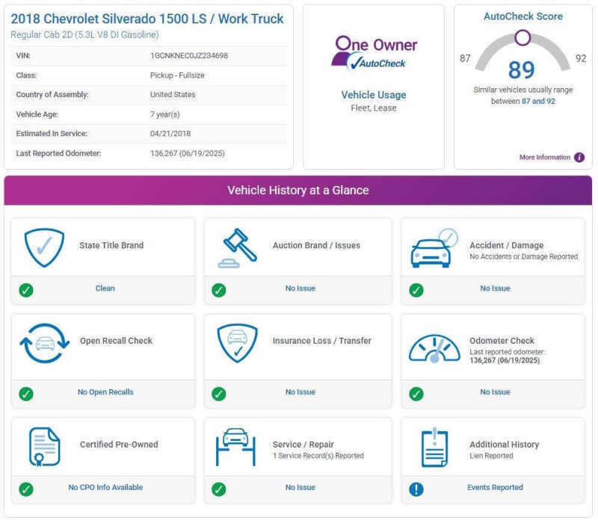Click the No CPO Info Available link
This screenshot has height=520, width=598.
coord(105,488)
